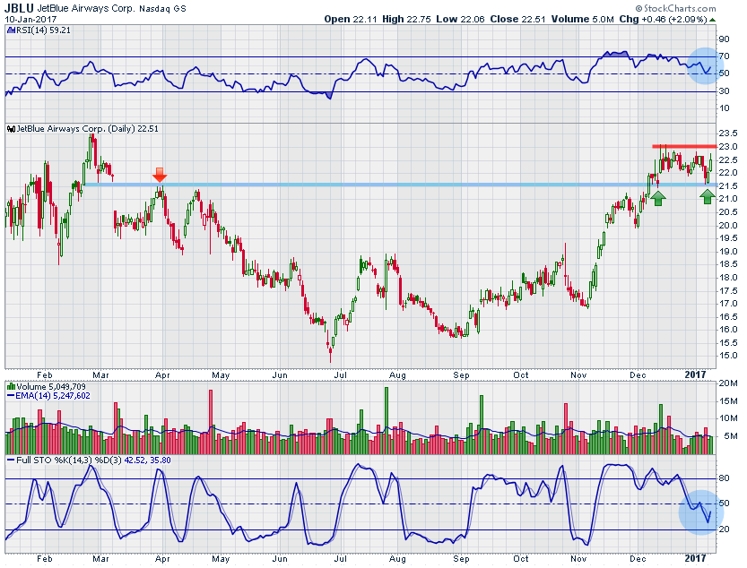Click the 'Close 22.51' value

click(517, 20)
